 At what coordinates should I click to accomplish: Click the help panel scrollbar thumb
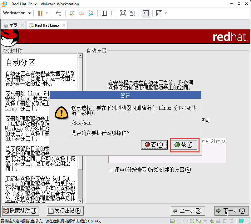pos(80,114)
